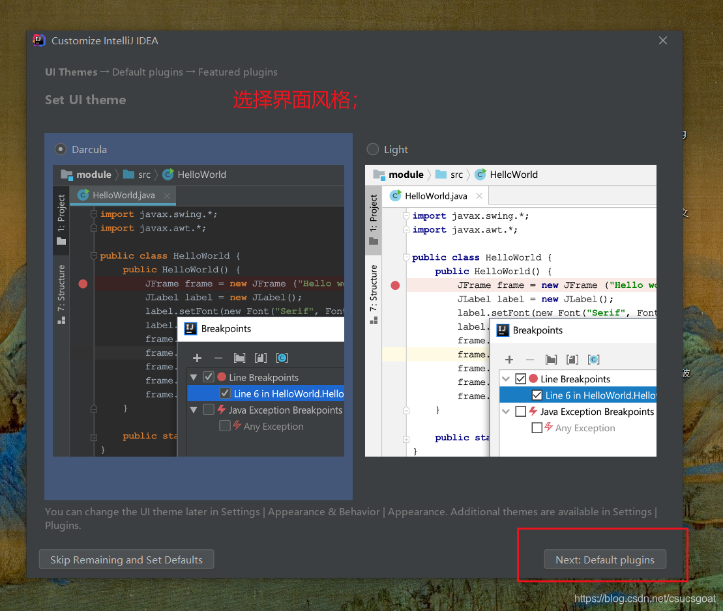Select the Light theme radio button

pyautogui.click(x=372, y=149)
